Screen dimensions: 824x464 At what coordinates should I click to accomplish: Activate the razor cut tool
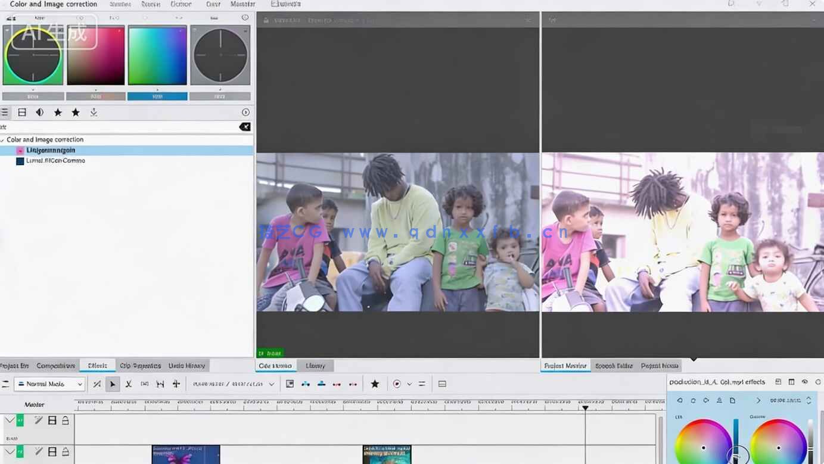pos(128,384)
